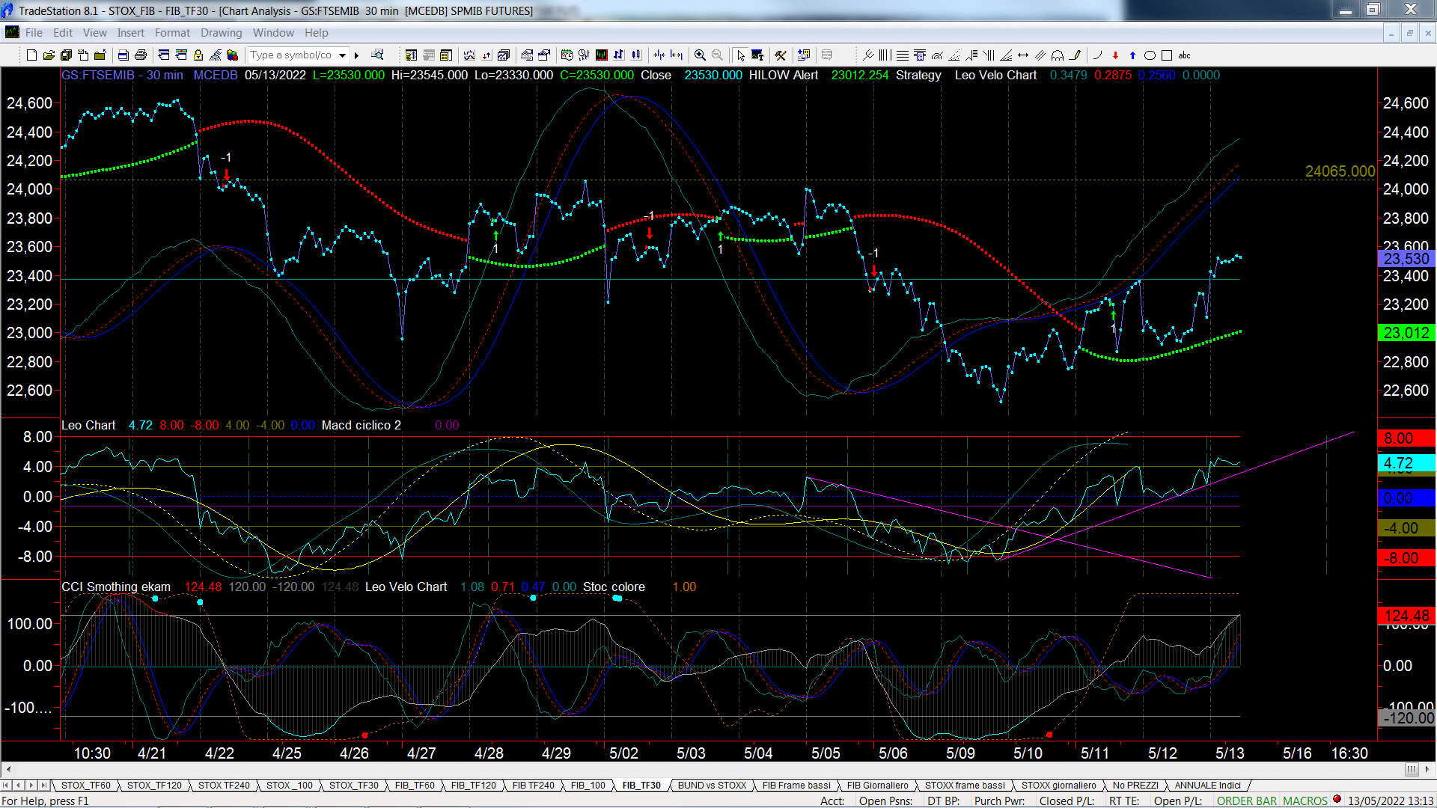Open the Edit menu

click(63, 33)
